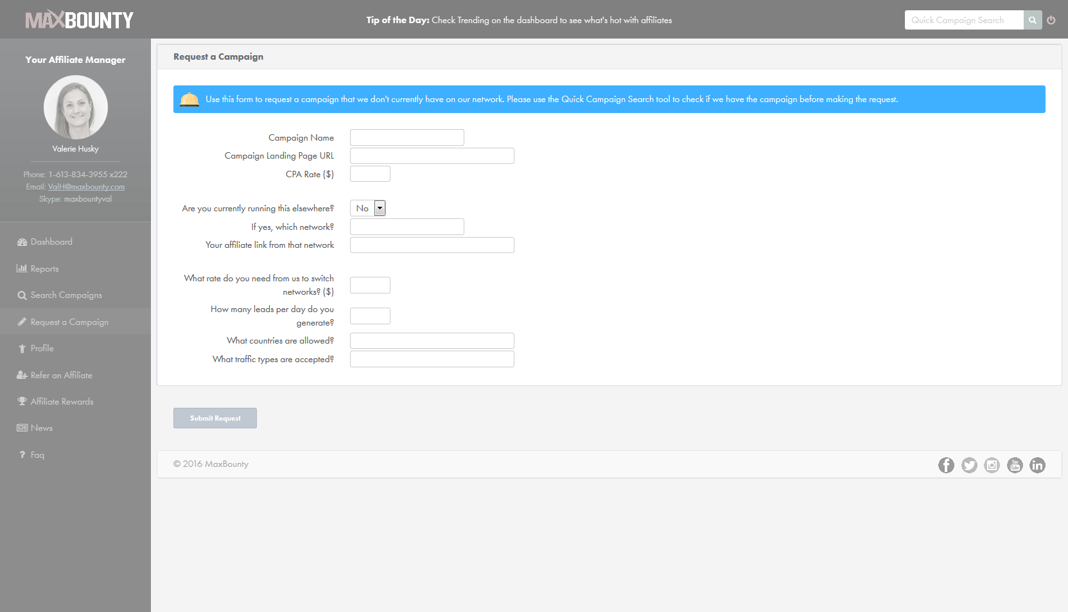This screenshot has height=612, width=1068.
Task: Click the '© 2016 MaxBounty' footer text
Action: [211, 464]
